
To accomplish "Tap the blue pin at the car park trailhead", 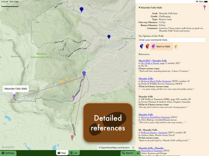I will [x=84, y=74].
